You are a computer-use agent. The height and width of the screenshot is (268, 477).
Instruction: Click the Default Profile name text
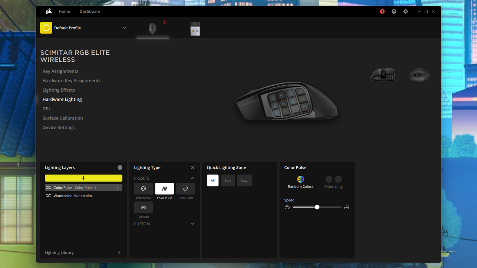point(67,28)
